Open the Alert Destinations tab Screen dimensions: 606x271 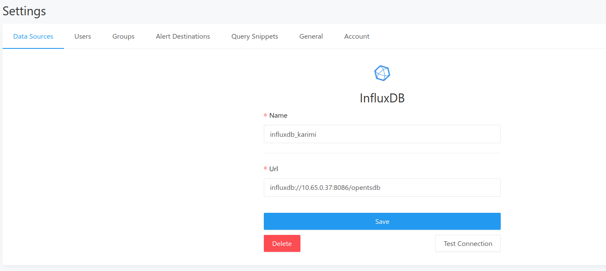(183, 37)
